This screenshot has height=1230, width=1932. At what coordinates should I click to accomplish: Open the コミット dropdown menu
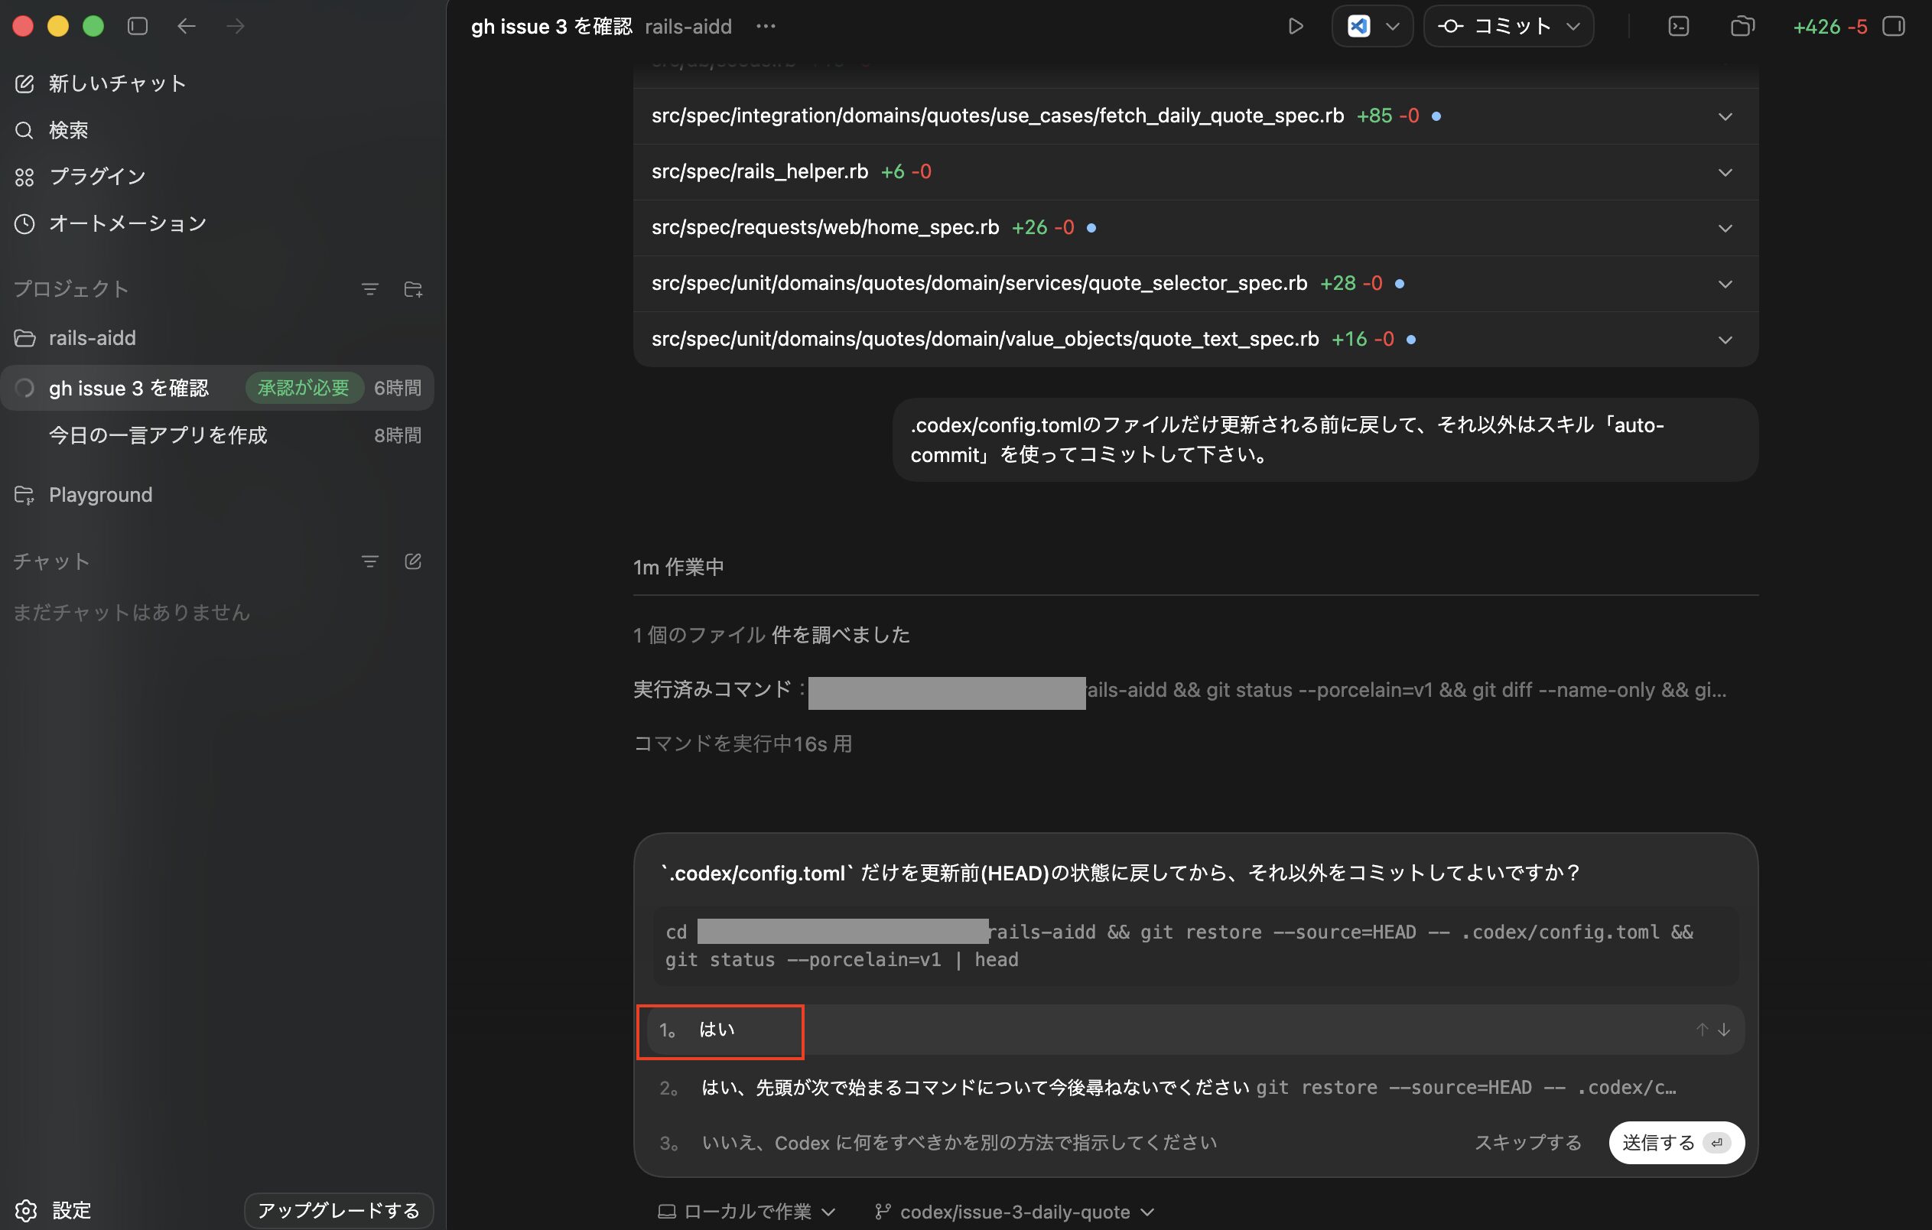click(1573, 27)
